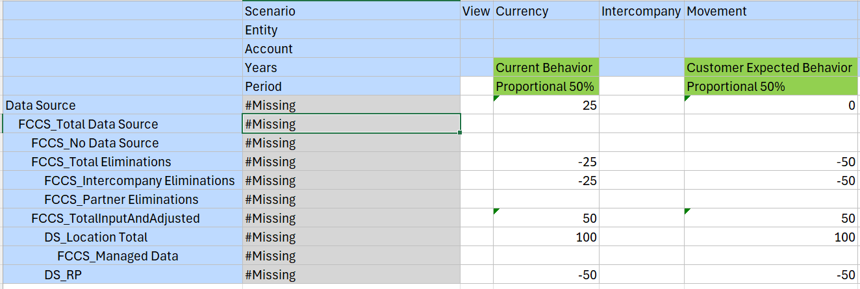The height and width of the screenshot is (289, 860).
Task: Click the View header cell
Action: [477, 11]
